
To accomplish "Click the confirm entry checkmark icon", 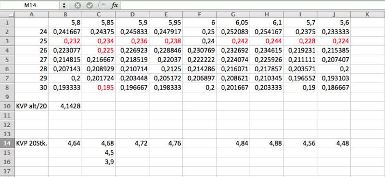I will (90, 5).
